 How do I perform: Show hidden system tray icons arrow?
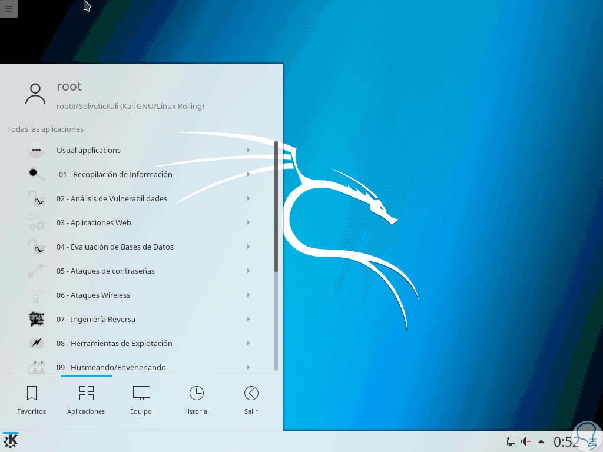pos(541,441)
